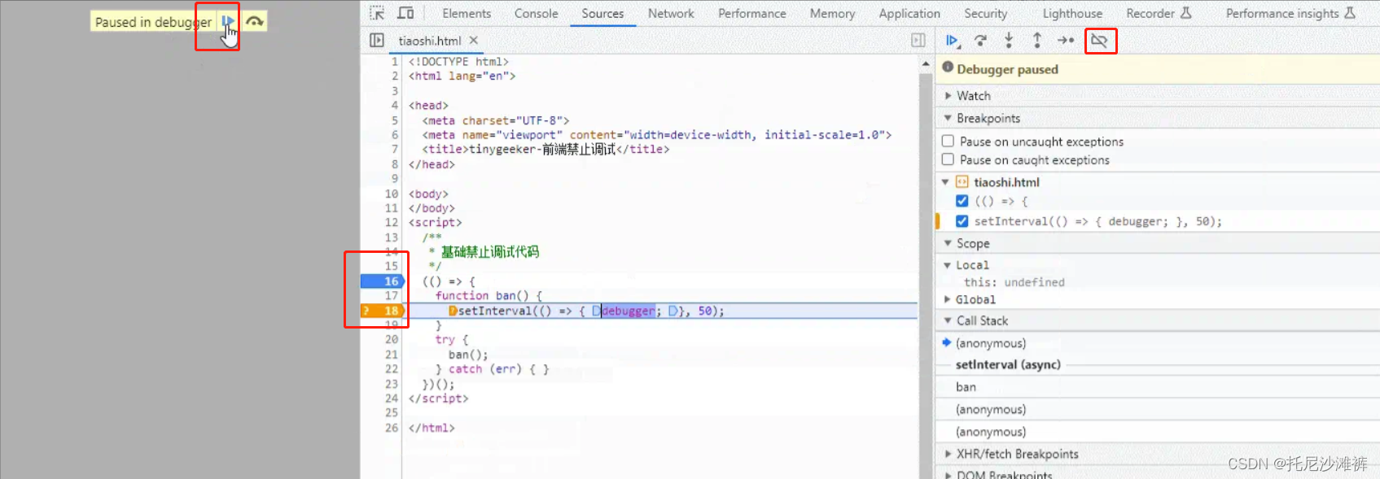The image size is (1380, 479).
Task: Collapse tiaoshi.html breakpoint group
Action: point(945,182)
